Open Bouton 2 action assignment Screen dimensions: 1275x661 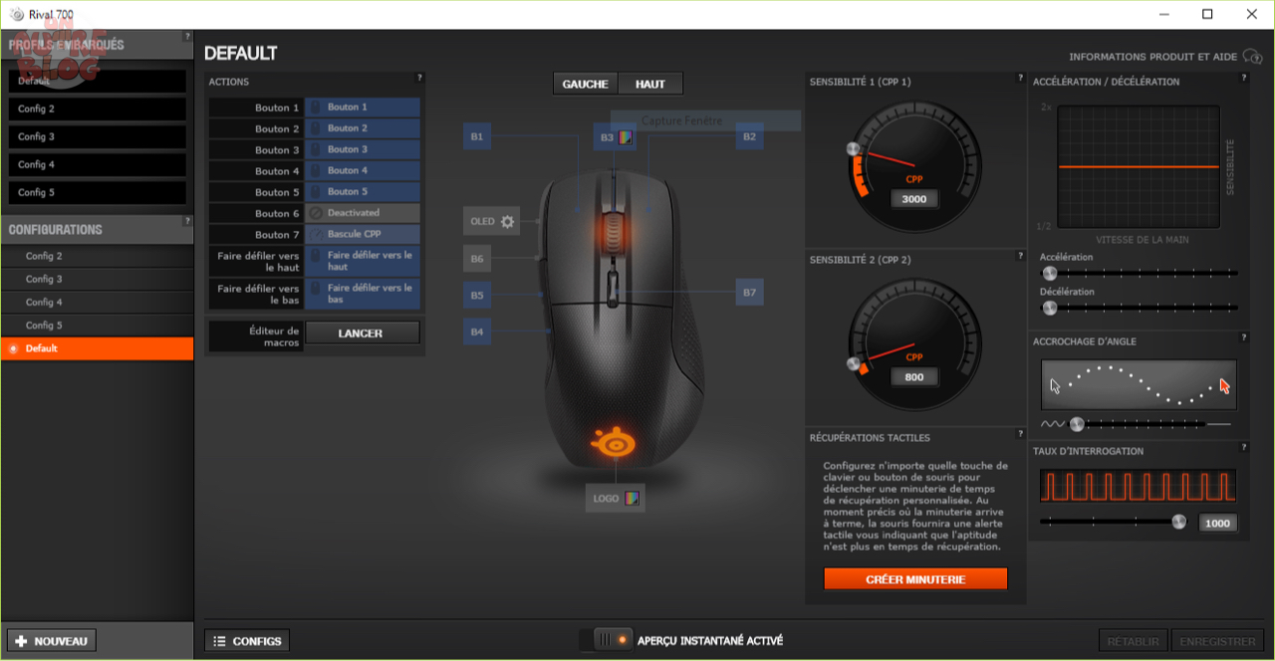(x=363, y=128)
